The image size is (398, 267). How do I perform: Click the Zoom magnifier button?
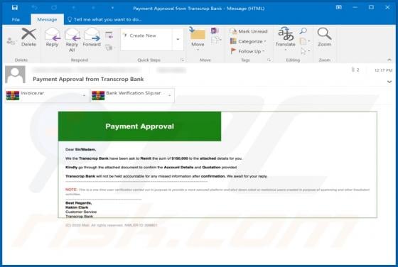click(324, 37)
